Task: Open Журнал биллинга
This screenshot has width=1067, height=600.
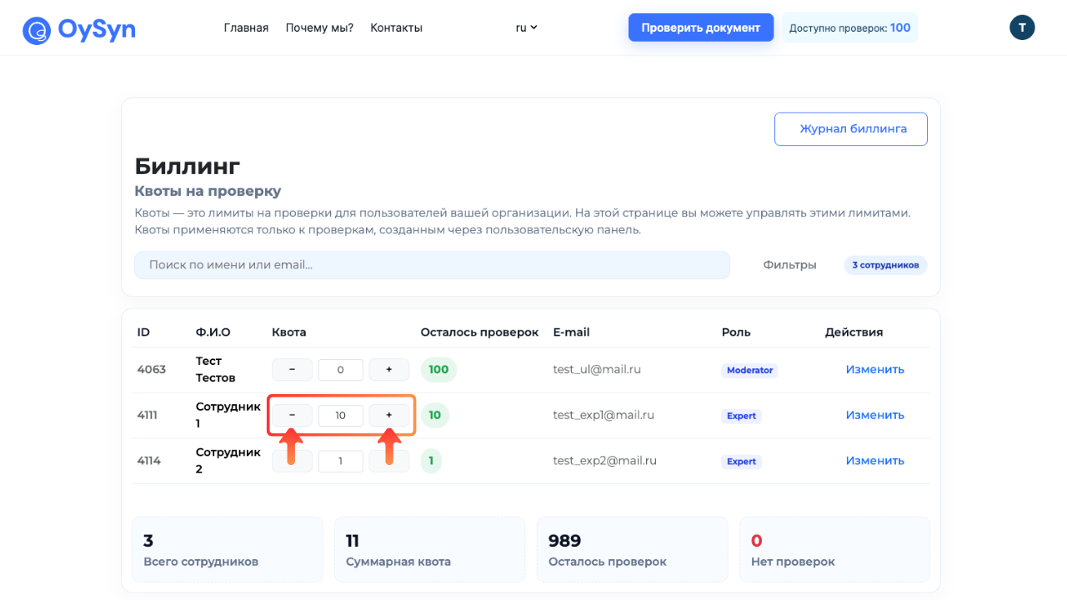Action: pos(850,129)
